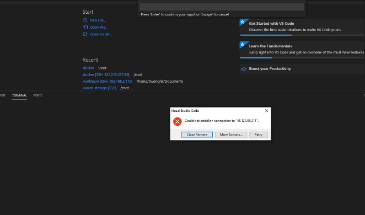The height and width of the screenshot is (215, 365).
Task: Click the Close Remote button
Action: (197, 135)
